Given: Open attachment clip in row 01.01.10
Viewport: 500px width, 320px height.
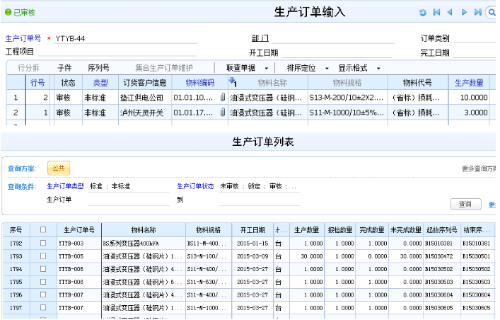Looking at the screenshot, I should pyautogui.click(x=223, y=98).
